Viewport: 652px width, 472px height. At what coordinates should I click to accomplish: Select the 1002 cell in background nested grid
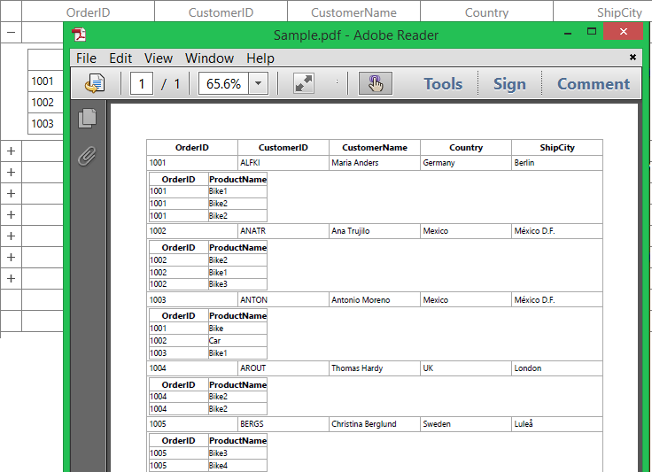pyautogui.click(x=45, y=102)
